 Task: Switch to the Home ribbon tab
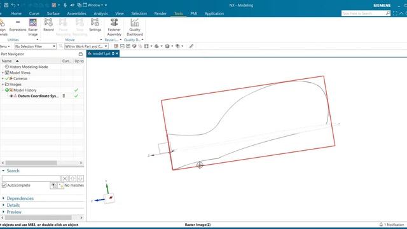[x=17, y=13]
